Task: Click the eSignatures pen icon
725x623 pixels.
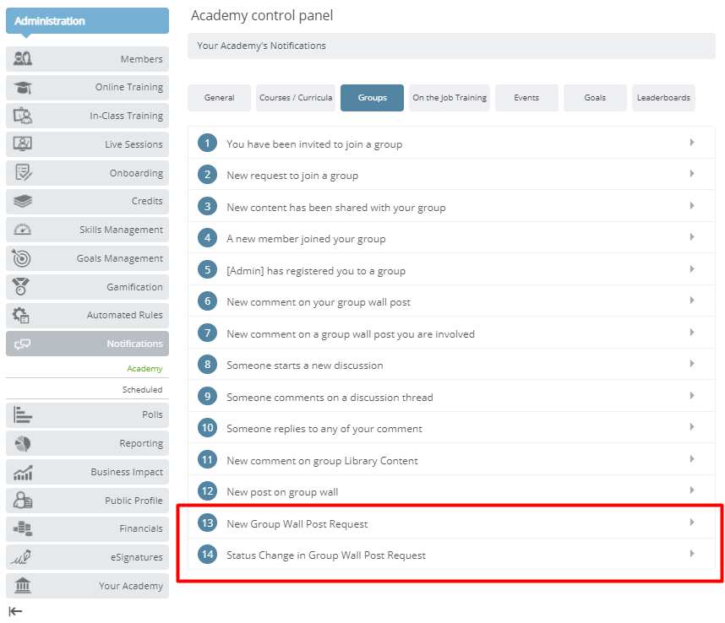Action: pos(21,557)
